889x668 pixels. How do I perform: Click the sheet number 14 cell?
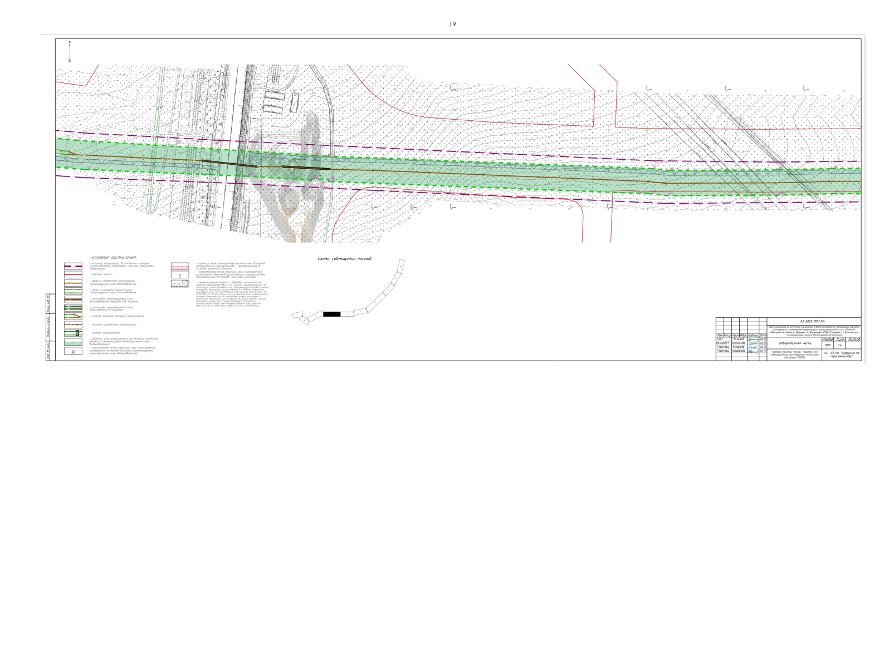coord(839,346)
